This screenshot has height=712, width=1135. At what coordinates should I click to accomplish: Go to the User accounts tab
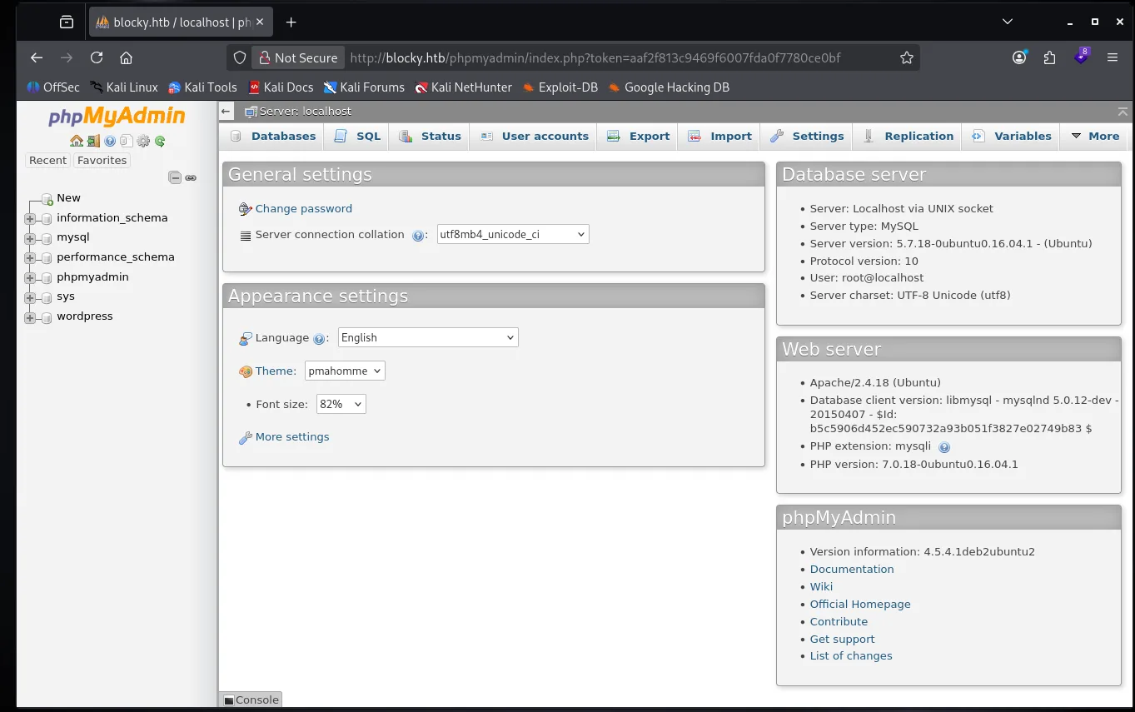coord(533,136)
